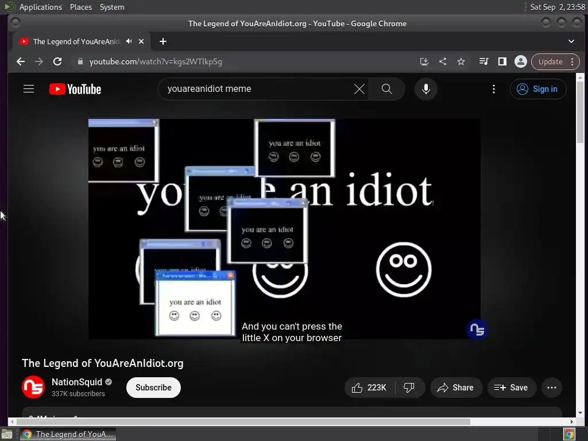
Task: Click the Sign in button
Action: 537,89
